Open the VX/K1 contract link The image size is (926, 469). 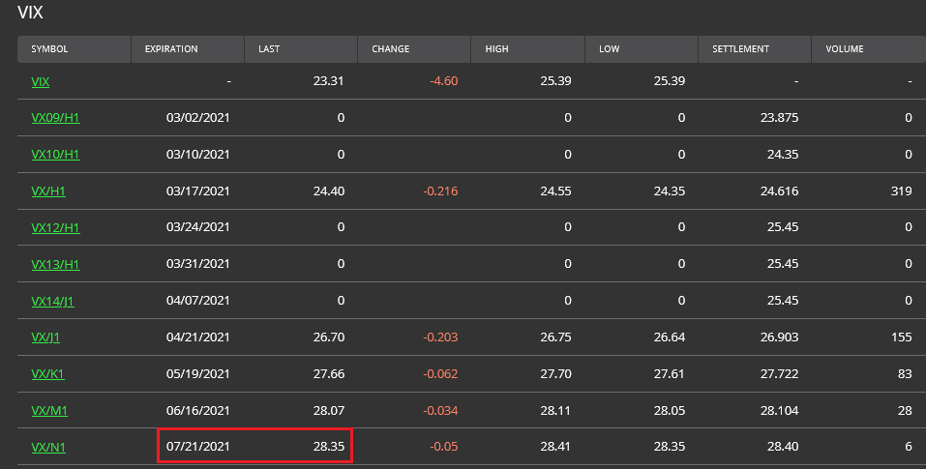pyautogui.click(x=47, y=374)
